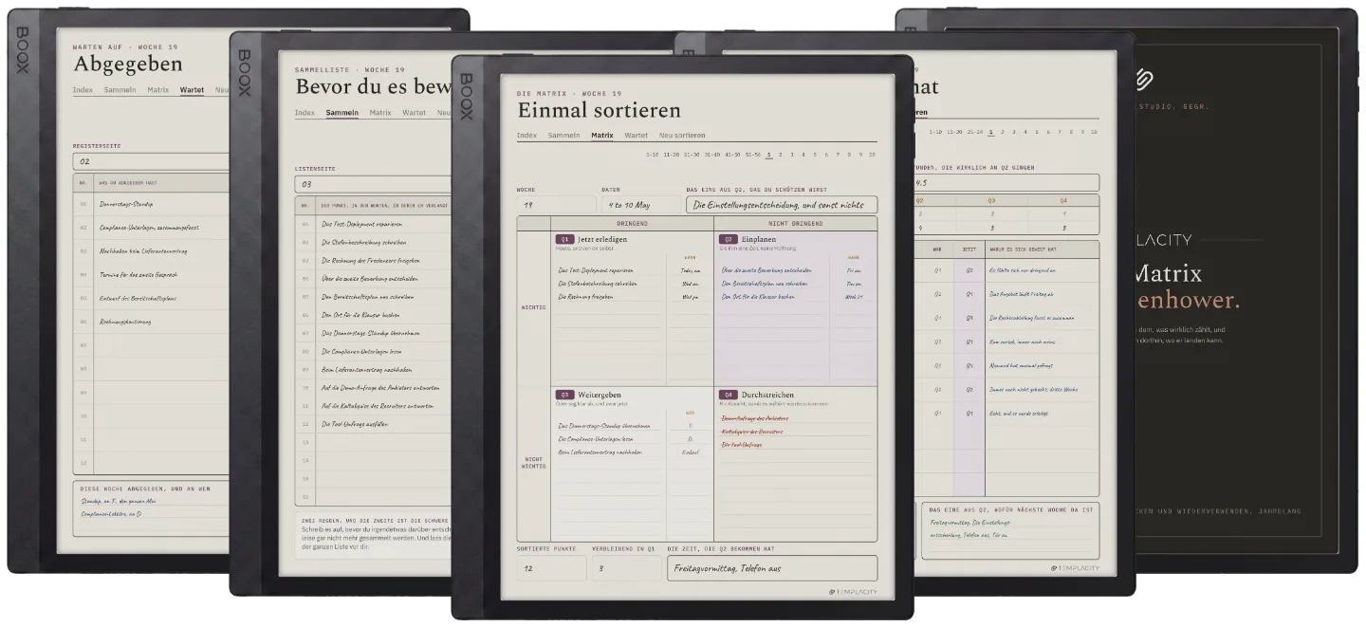The image size is (1366, 627).
Task: Select the Q4 badge beside Durchstreichen
Action: [729, 394]
